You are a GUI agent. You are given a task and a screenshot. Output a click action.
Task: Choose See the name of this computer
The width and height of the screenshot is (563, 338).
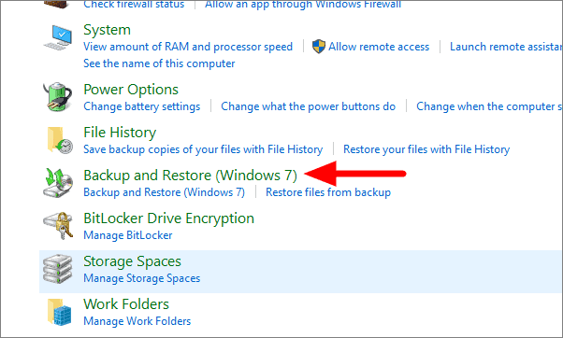[x=159, y=63]
